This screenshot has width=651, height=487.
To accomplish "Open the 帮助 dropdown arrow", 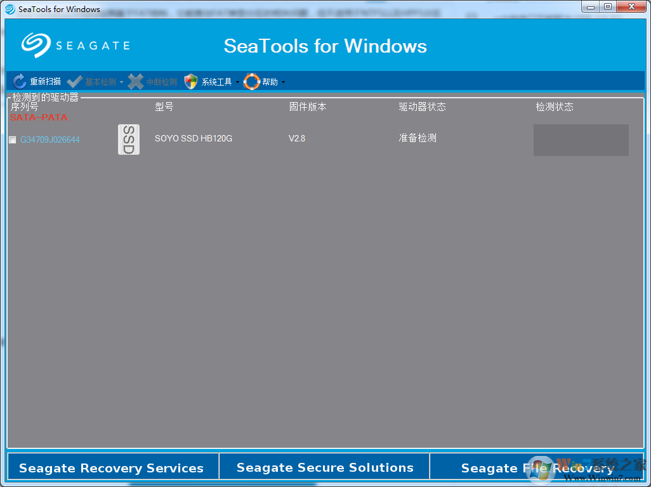I will tap(284, 82).
